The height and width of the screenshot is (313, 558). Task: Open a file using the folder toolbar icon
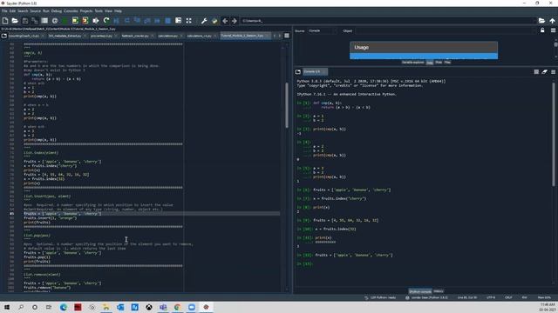pos(15,21)
